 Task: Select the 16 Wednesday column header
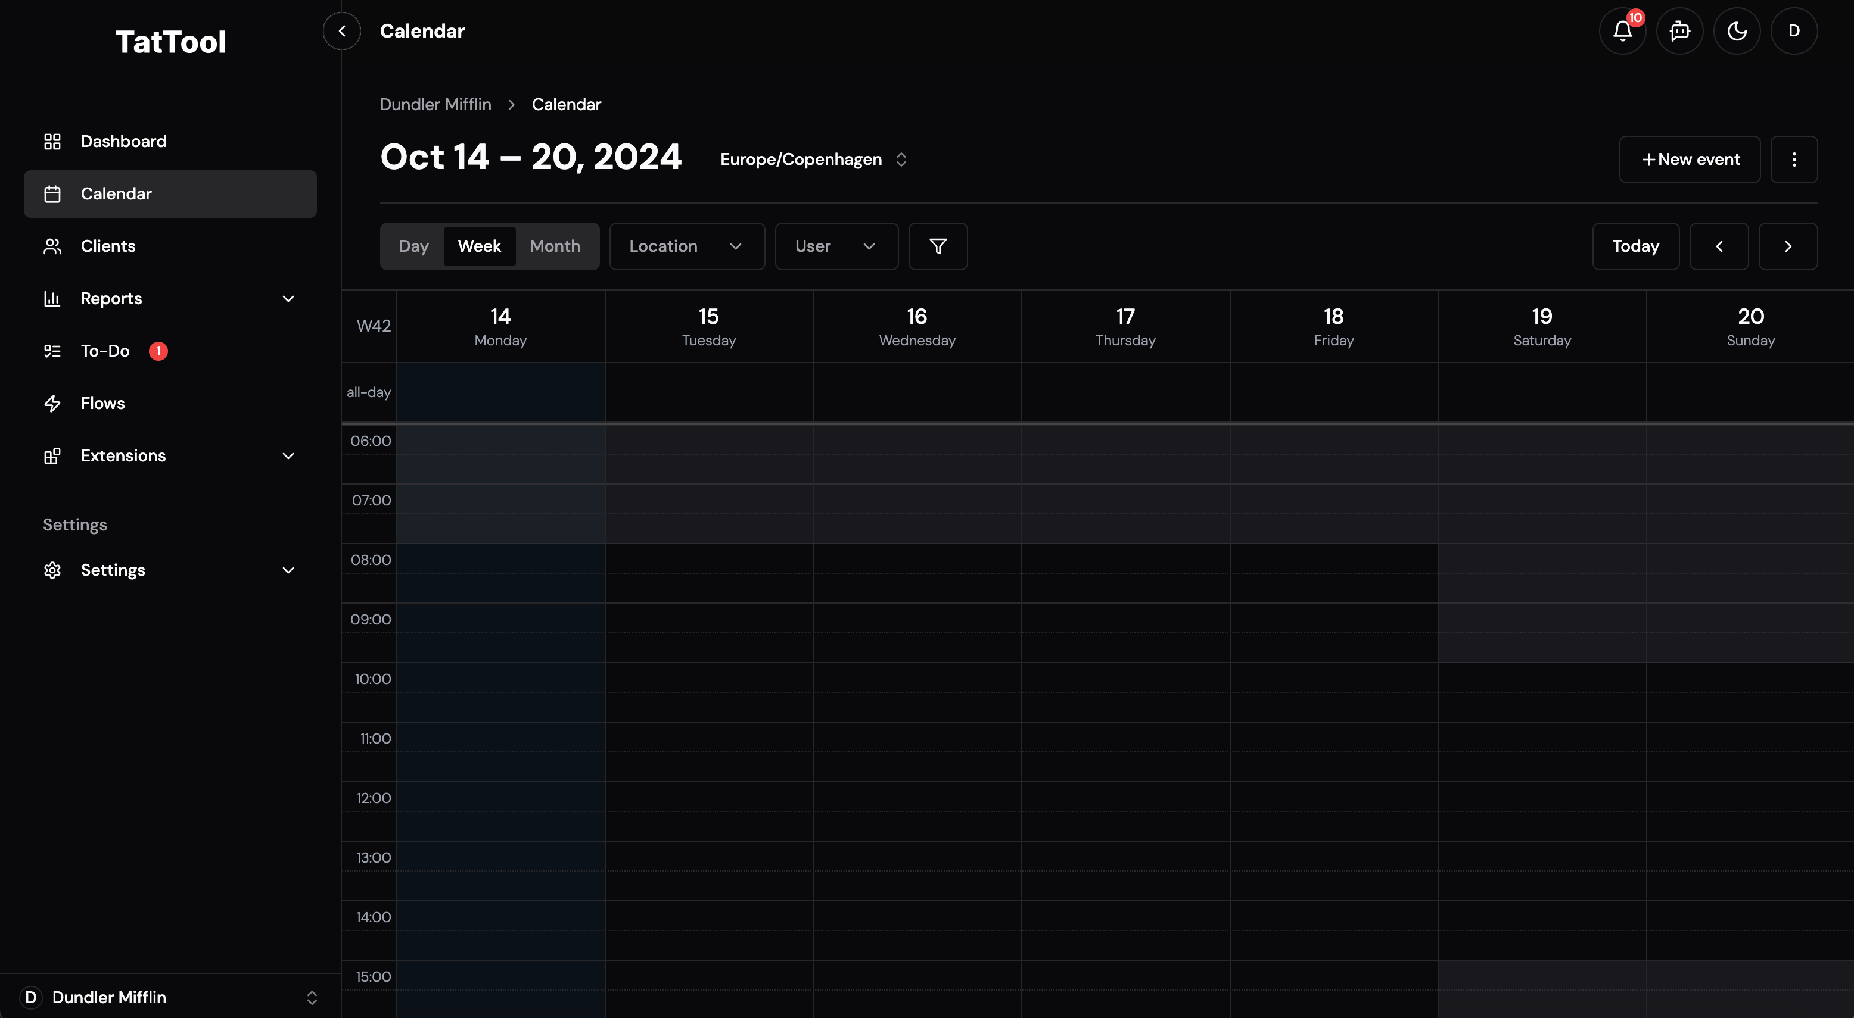(x=917, y=327)
